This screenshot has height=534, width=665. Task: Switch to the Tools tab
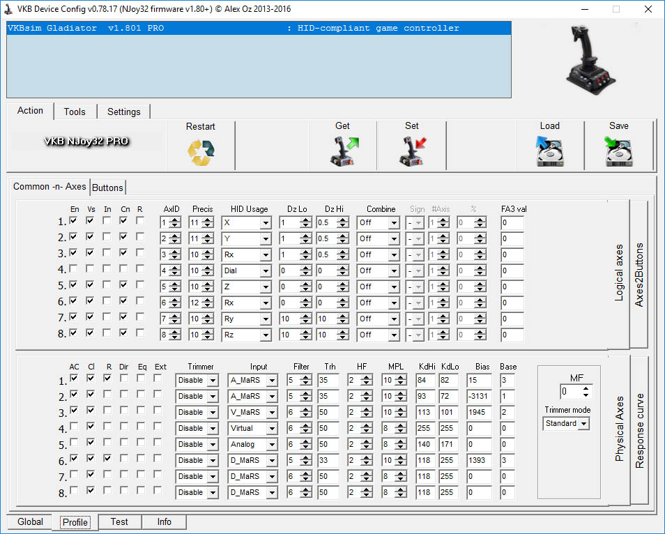(x=75, y=112)
